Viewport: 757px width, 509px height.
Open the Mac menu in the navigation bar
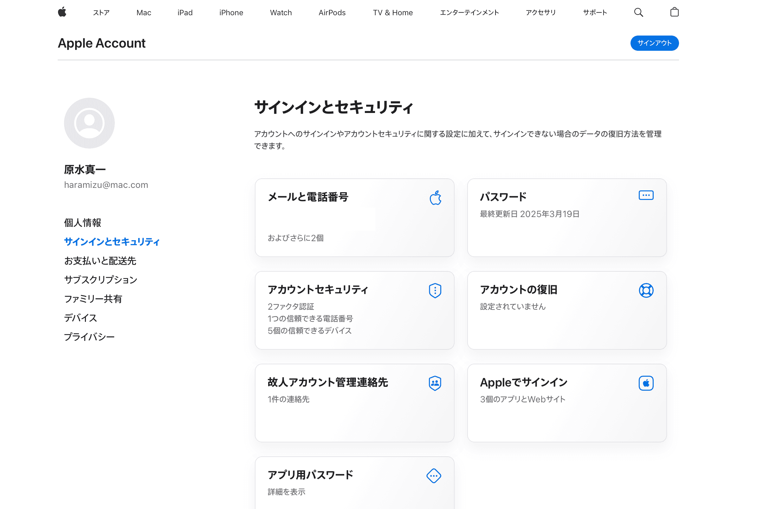click(x=144, y=13)
